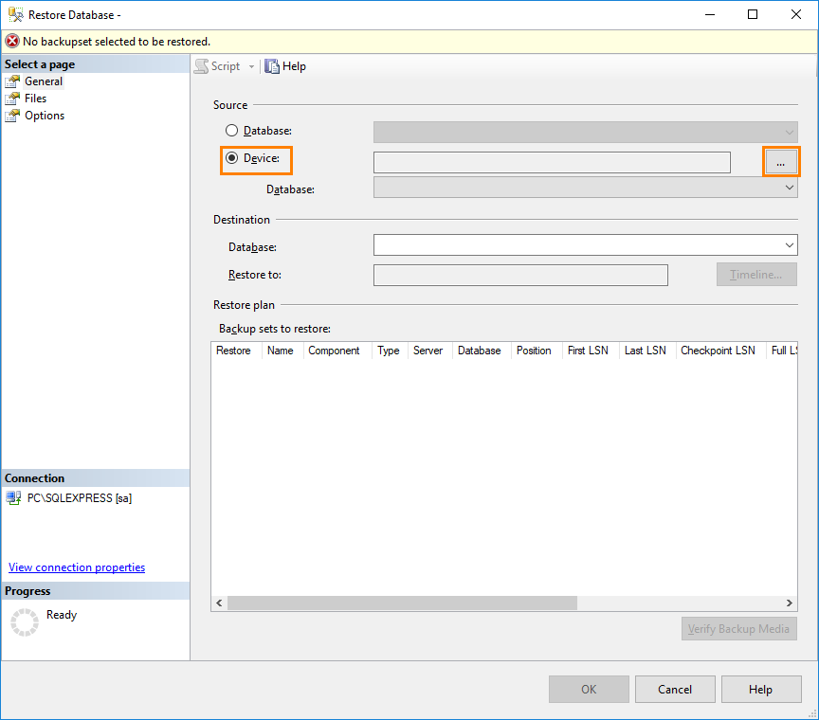The height and width of the screenshot is (720, 819).
Task: Click the red error icon in warning bar
Action: (x=10, y=43)
